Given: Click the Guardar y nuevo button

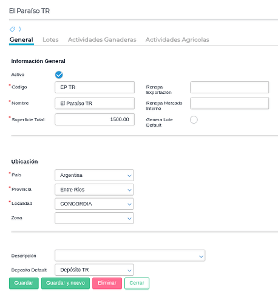Looking at the screenshot, I should coord(66,283).
